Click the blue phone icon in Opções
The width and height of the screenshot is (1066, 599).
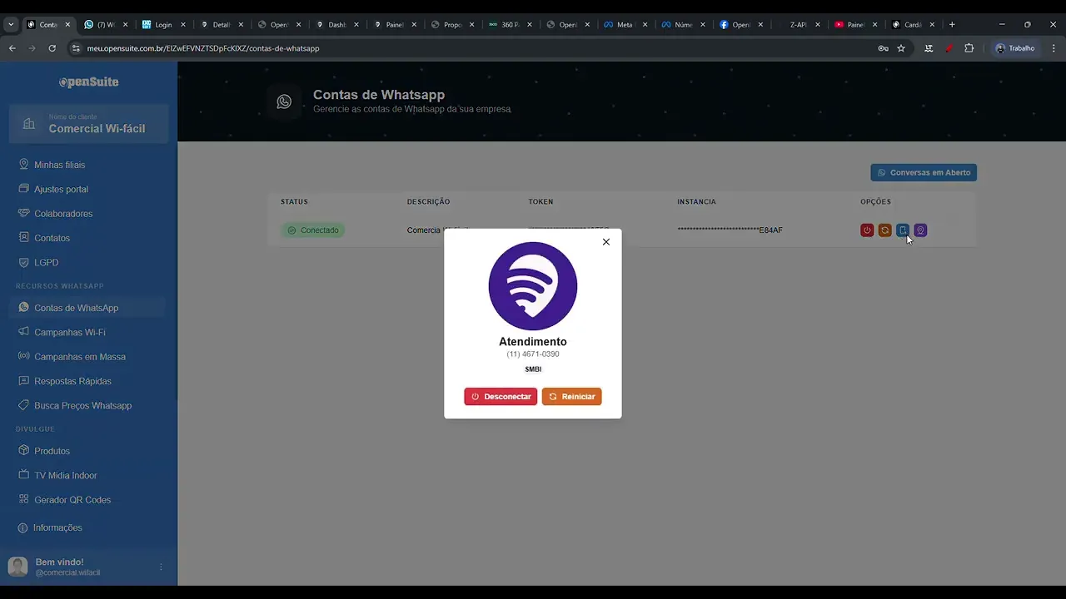(902, 230)
